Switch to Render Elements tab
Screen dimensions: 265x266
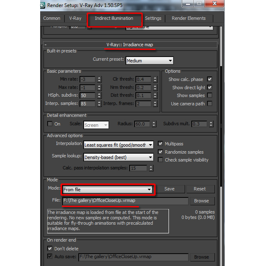189,18
